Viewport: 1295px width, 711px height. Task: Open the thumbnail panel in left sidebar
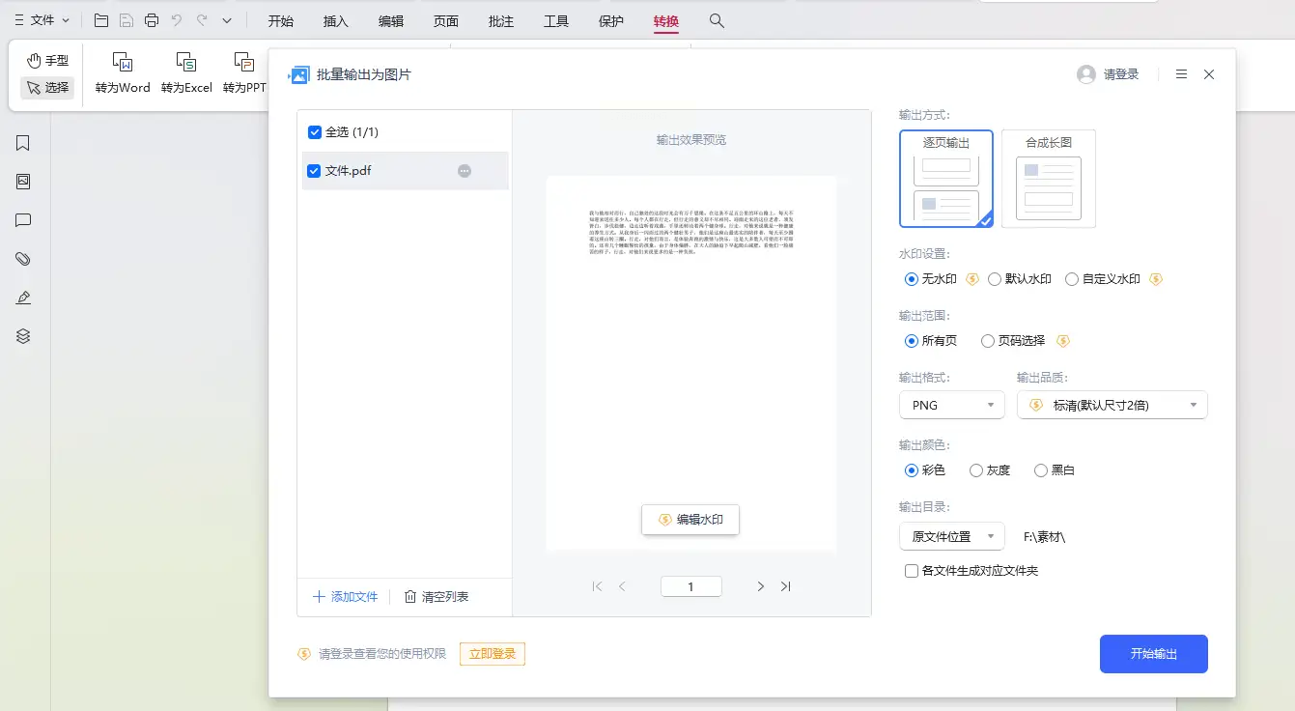(x=23, y=182)
